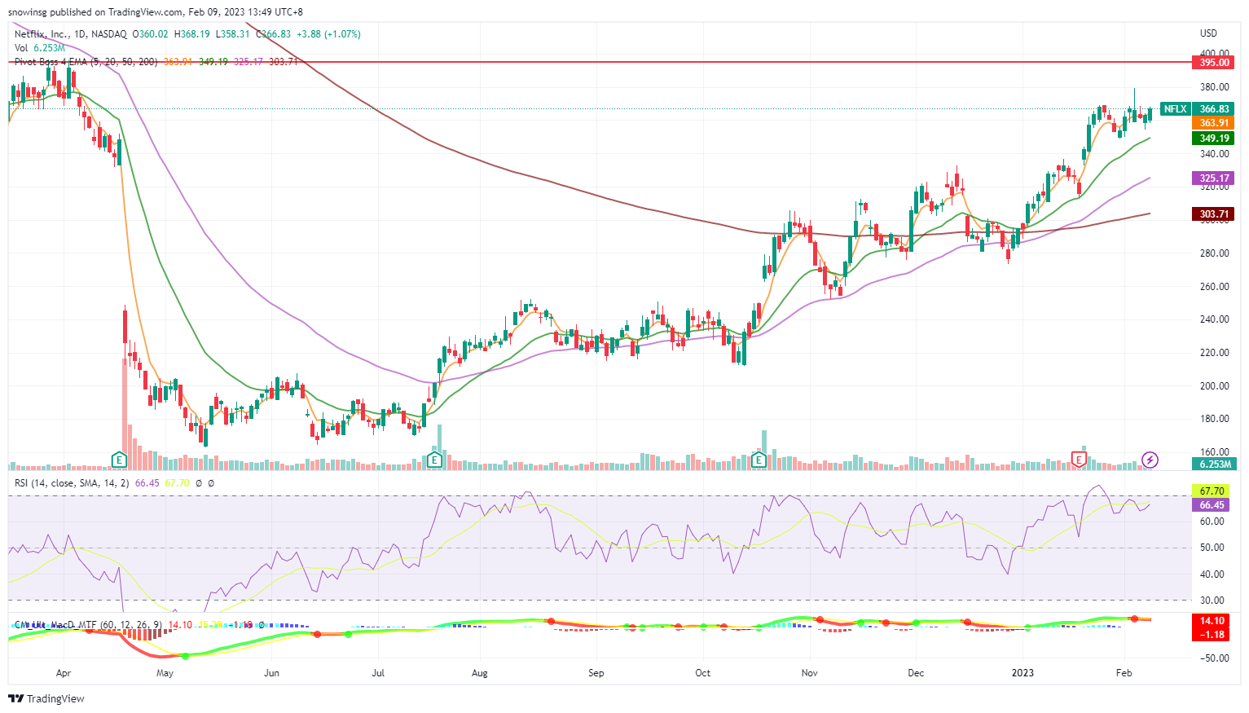The width and height of the screenshot is (1249, 713).
Task: Click the USD currency label
Action: (1208, 33)
